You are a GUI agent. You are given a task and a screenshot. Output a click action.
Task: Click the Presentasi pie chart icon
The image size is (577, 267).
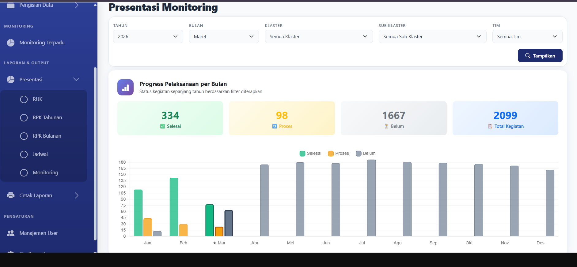pos(11,80)
